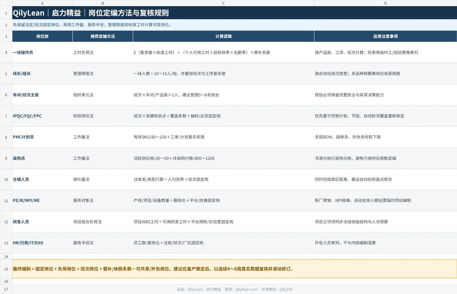
Task: Select the '组织单元法' cell
Action: [103, 95]
